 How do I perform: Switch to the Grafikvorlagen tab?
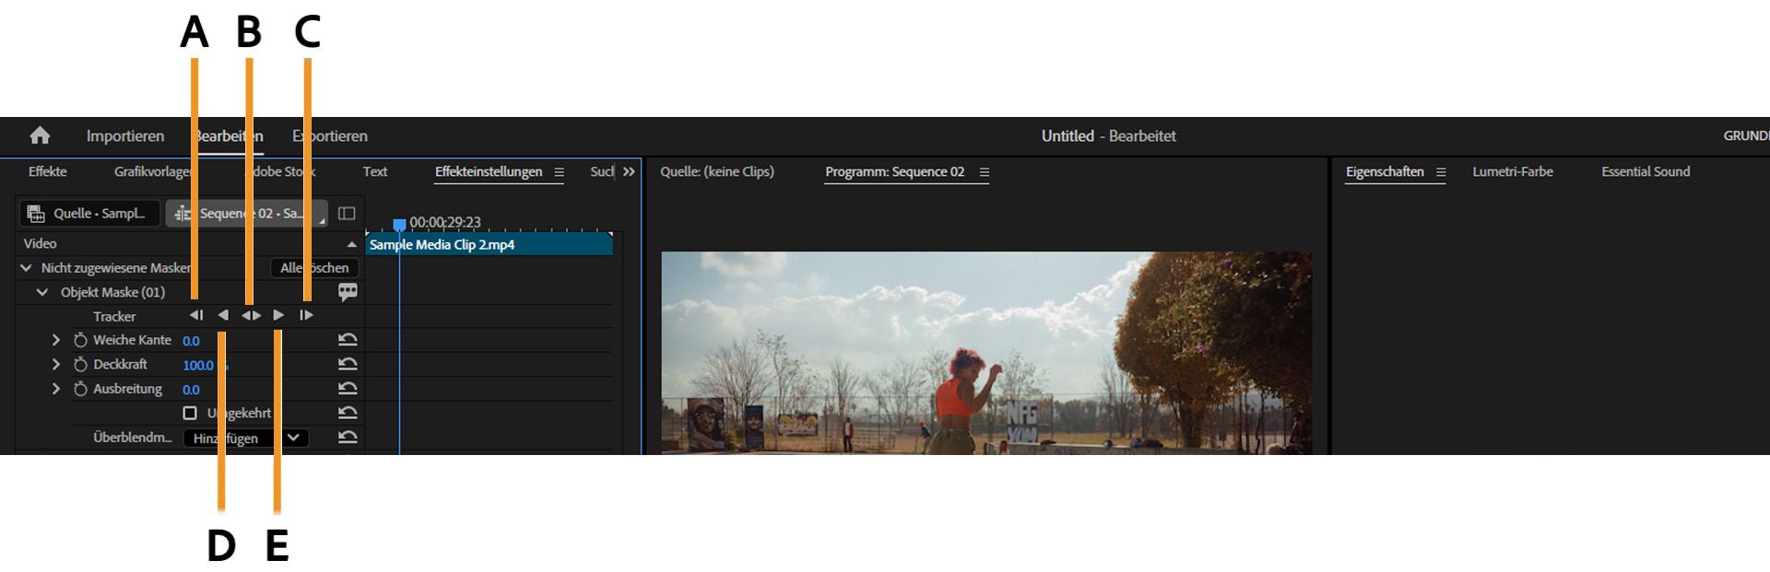pos(154,171)
